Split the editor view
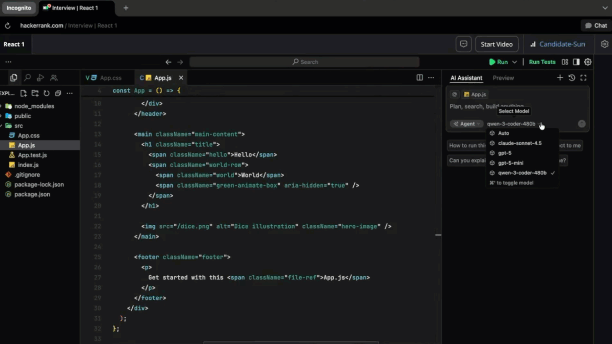 click(420, 78)
